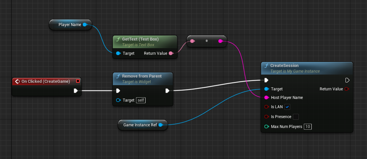Click GetText node's Target input pin
The image size is (367, 159).
pos(119,53)
